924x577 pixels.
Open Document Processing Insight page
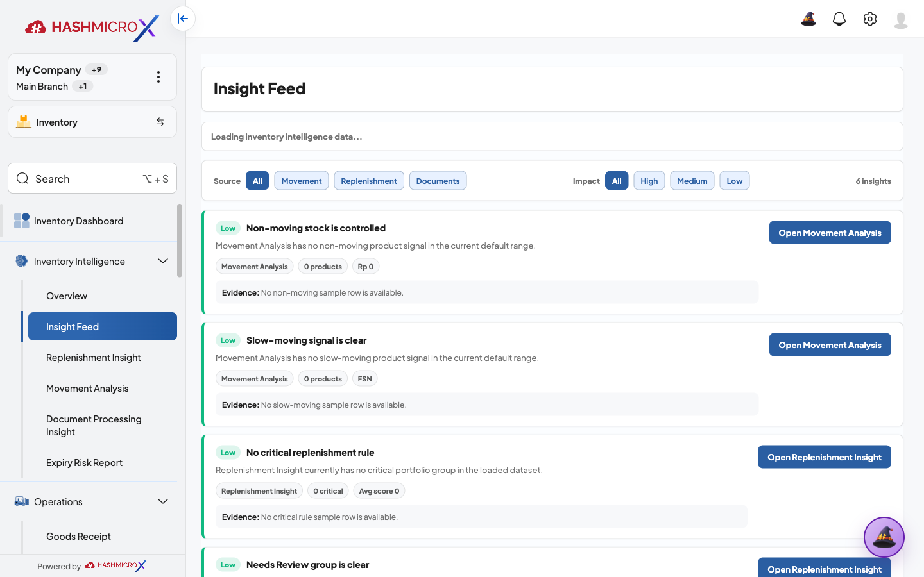(x=103, y=426)
